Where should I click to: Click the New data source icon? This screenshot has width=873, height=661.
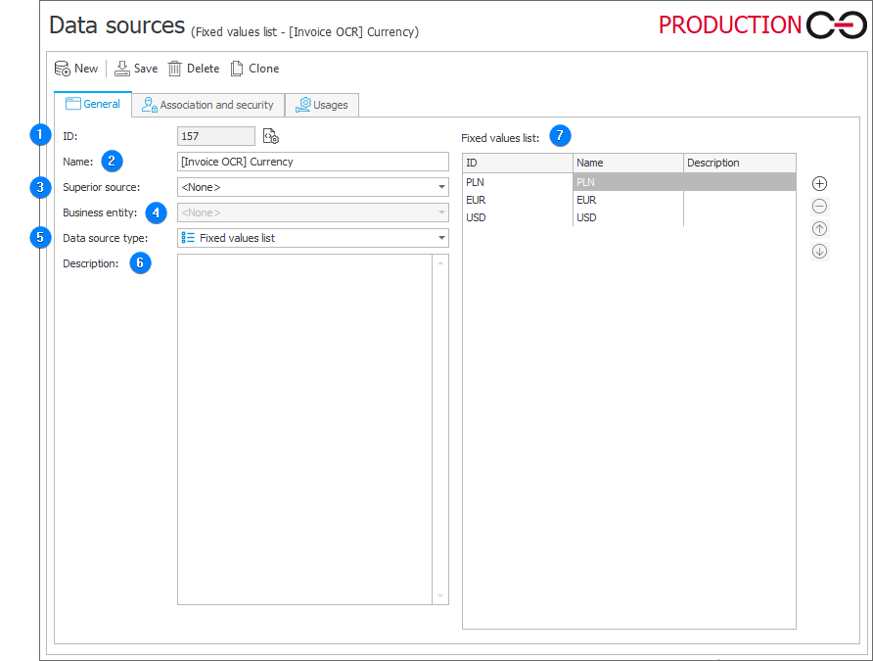[x=62, y=69]
